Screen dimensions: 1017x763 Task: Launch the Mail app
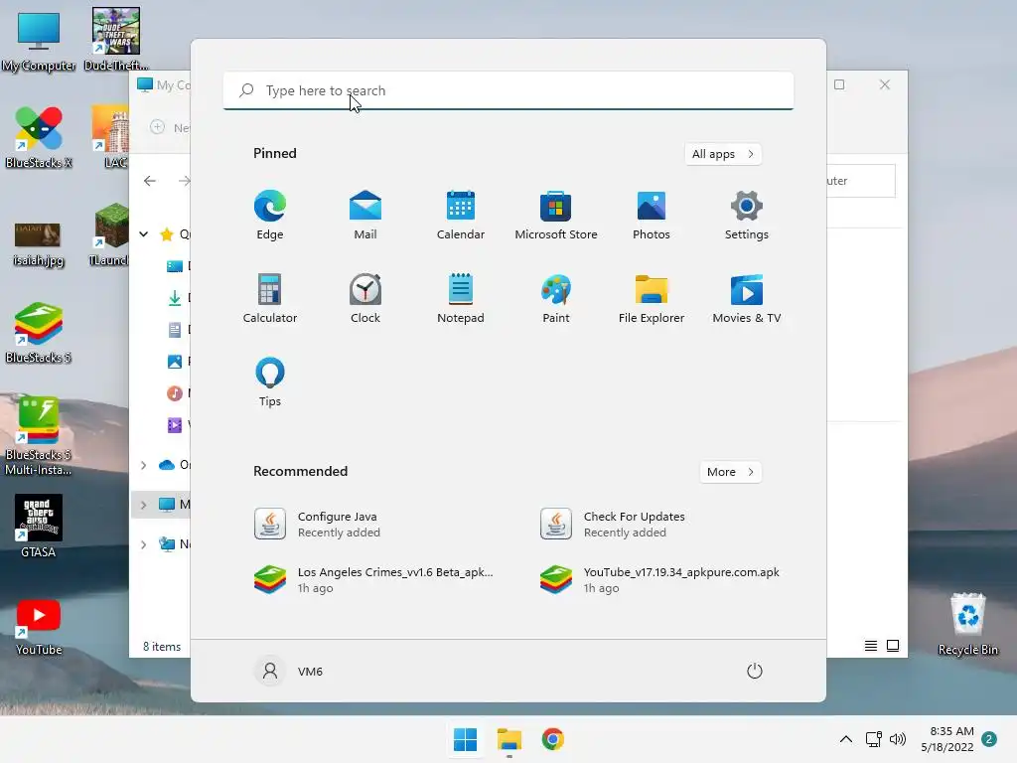[x=365, y=216]
